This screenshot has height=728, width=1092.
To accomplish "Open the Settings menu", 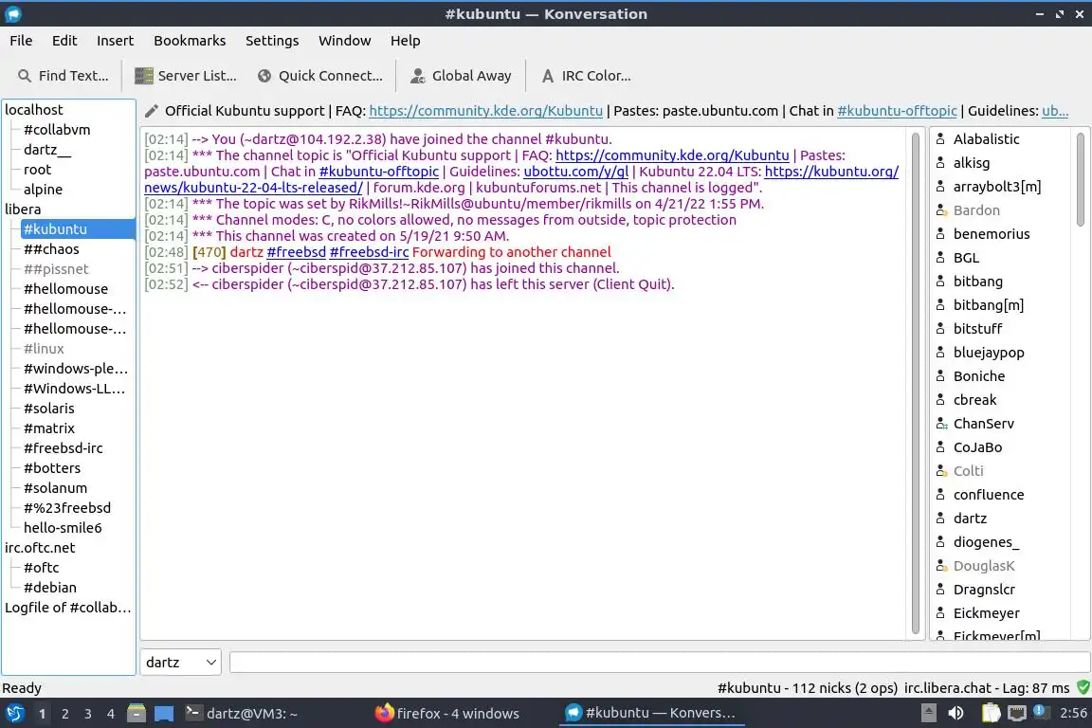I will pyautogui.click(x=272, y=41).
